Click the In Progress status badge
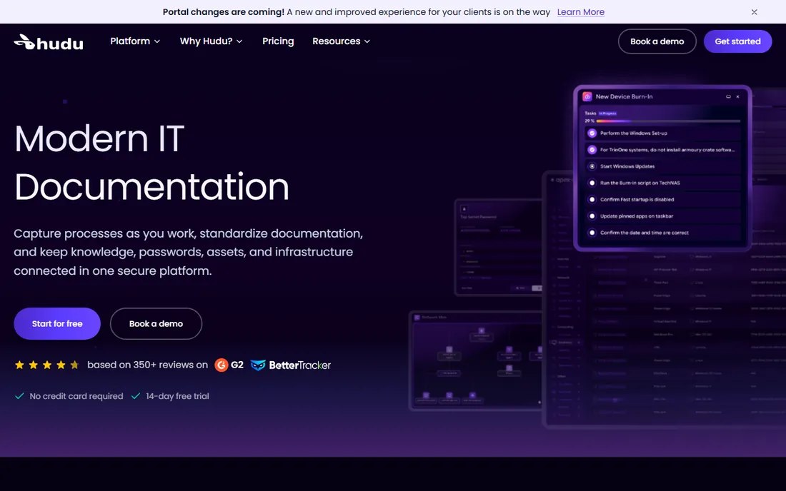 [x=607, y=113]
